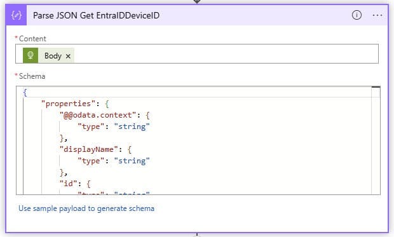Open the info icon for Parse JSON
This screenshot has height=237, width=394.
[x=357, y=15]
